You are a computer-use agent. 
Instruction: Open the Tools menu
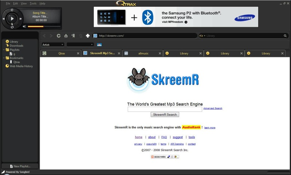[x=33, y=3]
